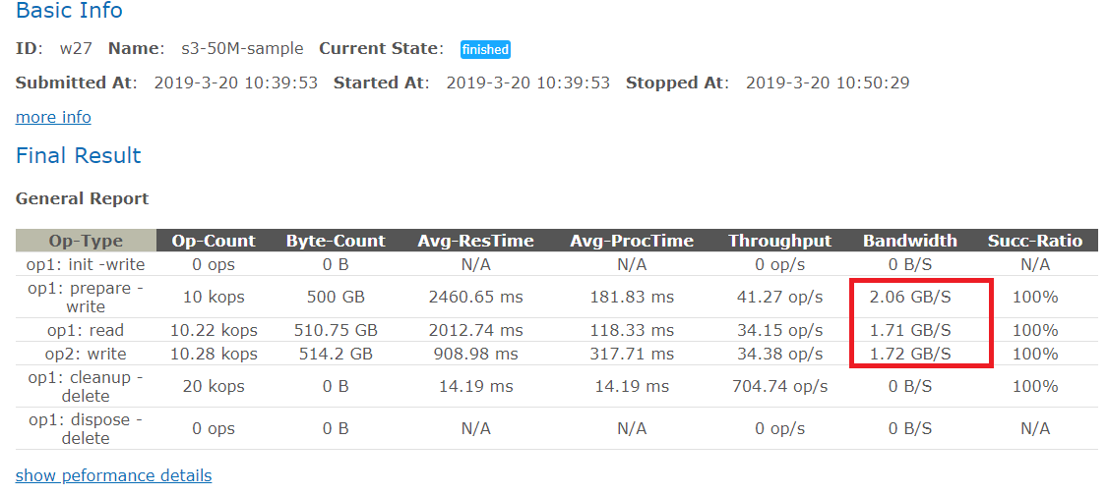Click the Succ-Ratio column header
The height and width of the screenshot is (495, 1108).
(x=1035, y=241)
